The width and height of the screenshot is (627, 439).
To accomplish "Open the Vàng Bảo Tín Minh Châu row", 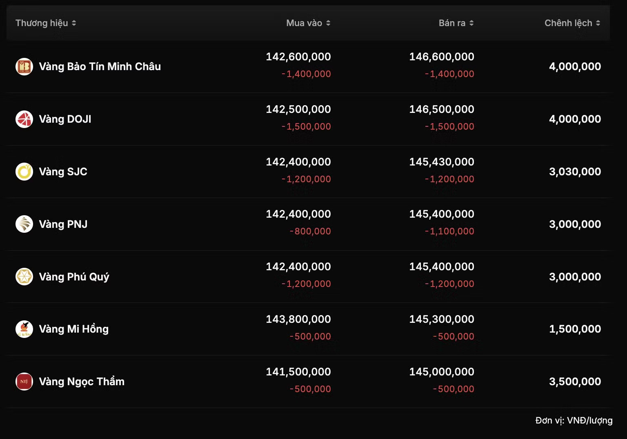I will [x=308, y=66].
